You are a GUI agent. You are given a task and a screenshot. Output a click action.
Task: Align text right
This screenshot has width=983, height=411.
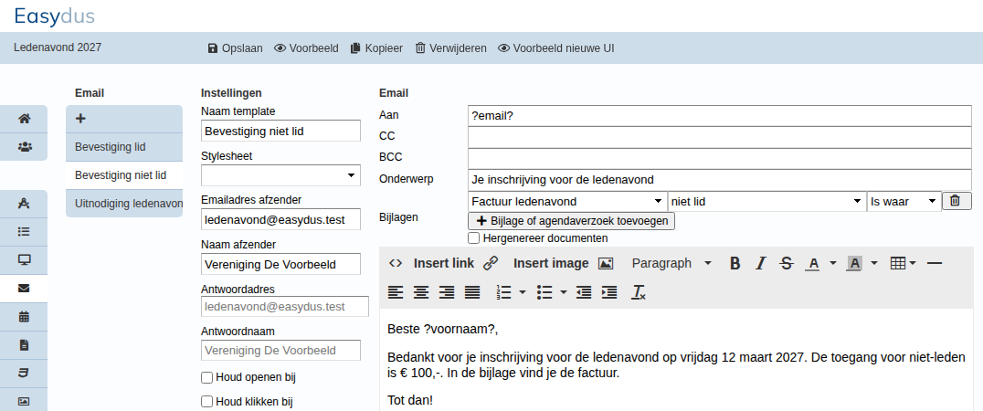pos(447,292)
